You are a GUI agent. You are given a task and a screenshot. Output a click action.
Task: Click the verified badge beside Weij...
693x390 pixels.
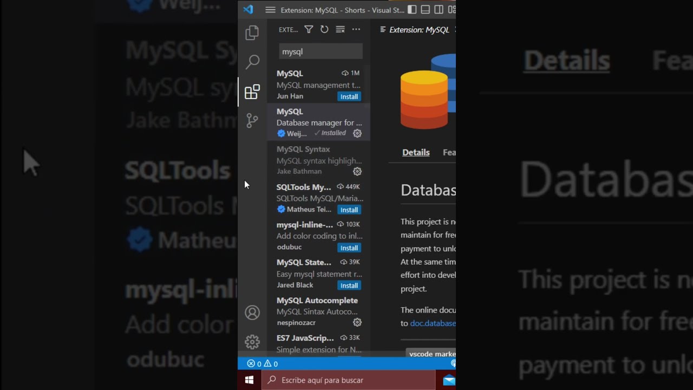pos(281,133)
